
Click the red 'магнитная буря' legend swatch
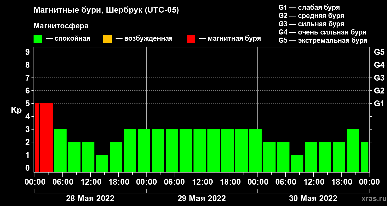coord(191,39)
